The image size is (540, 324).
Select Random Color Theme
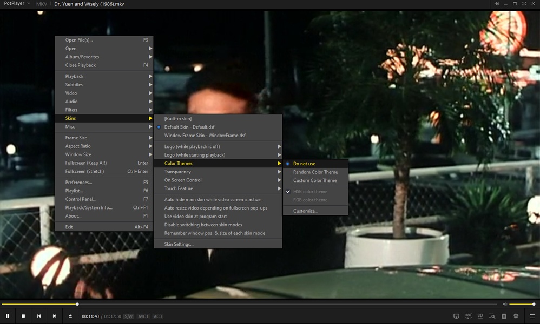tap(315, 172)
